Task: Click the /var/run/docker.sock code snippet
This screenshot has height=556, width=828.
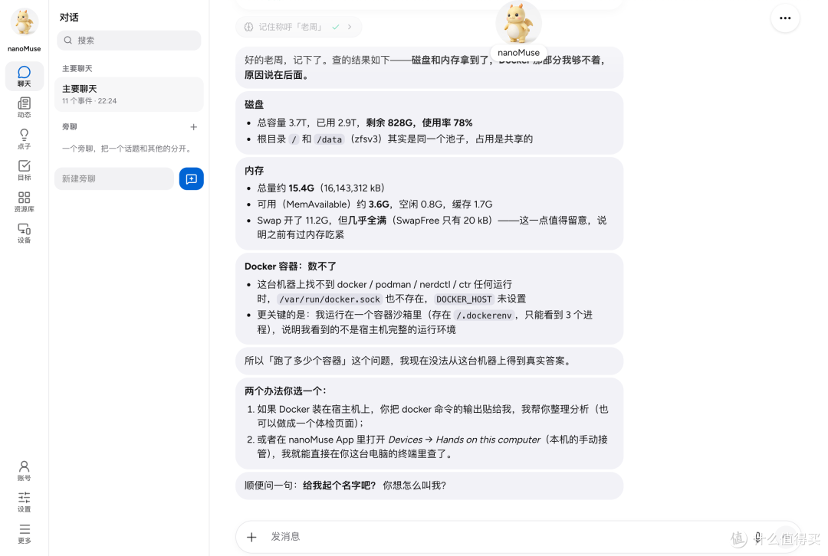Action: click(x=330, y=299)
